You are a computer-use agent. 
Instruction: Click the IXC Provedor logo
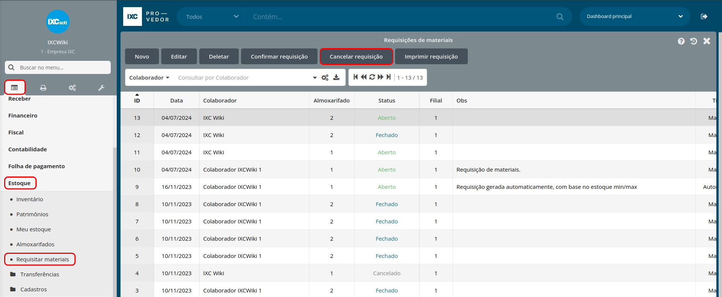tap(147, 17)
